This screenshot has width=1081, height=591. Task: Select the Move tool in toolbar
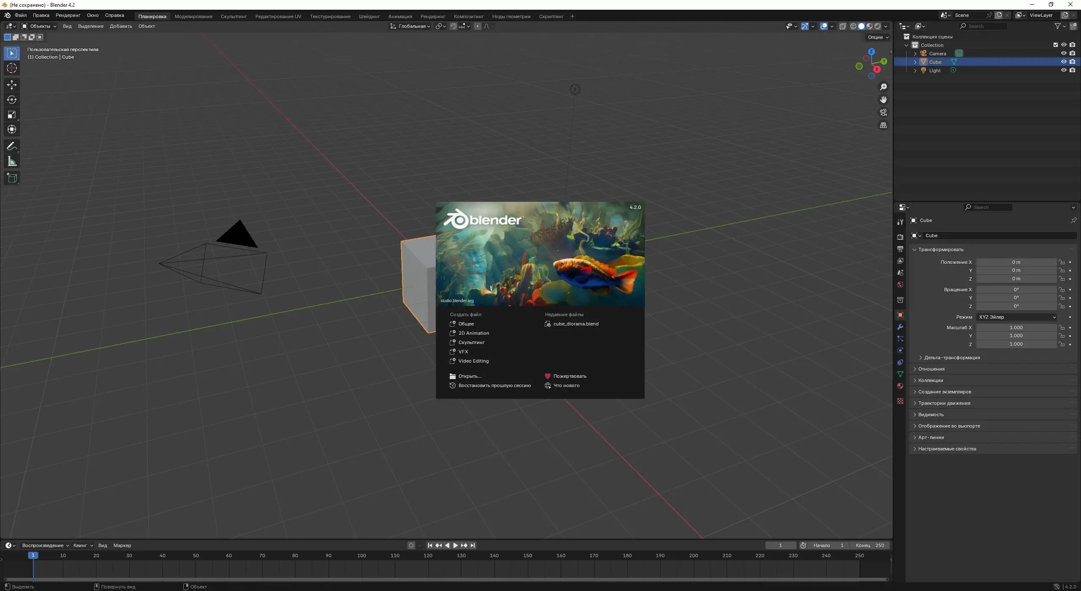(12, 85)
